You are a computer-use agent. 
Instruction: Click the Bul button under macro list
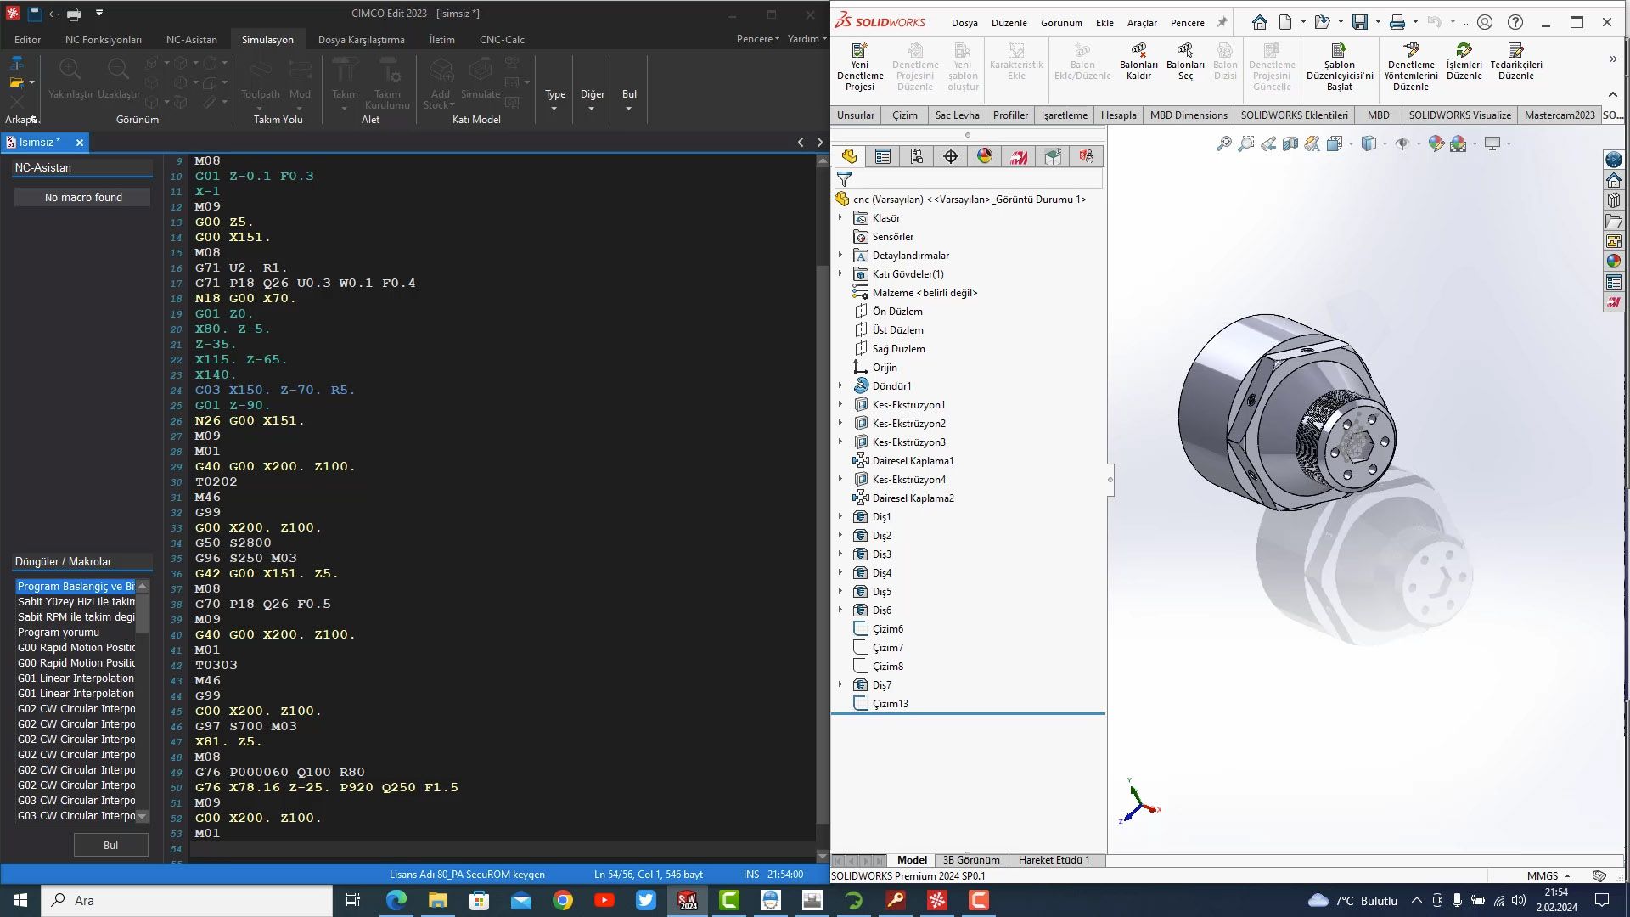tap(110, 845)
